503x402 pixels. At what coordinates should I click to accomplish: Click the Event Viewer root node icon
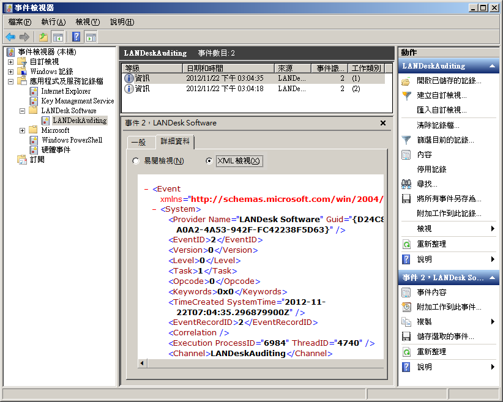(x=10, y=52)
